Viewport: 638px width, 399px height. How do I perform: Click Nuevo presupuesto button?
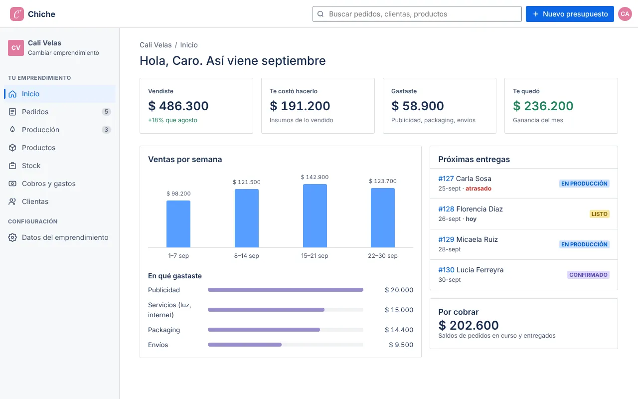[x=570, y=14]
